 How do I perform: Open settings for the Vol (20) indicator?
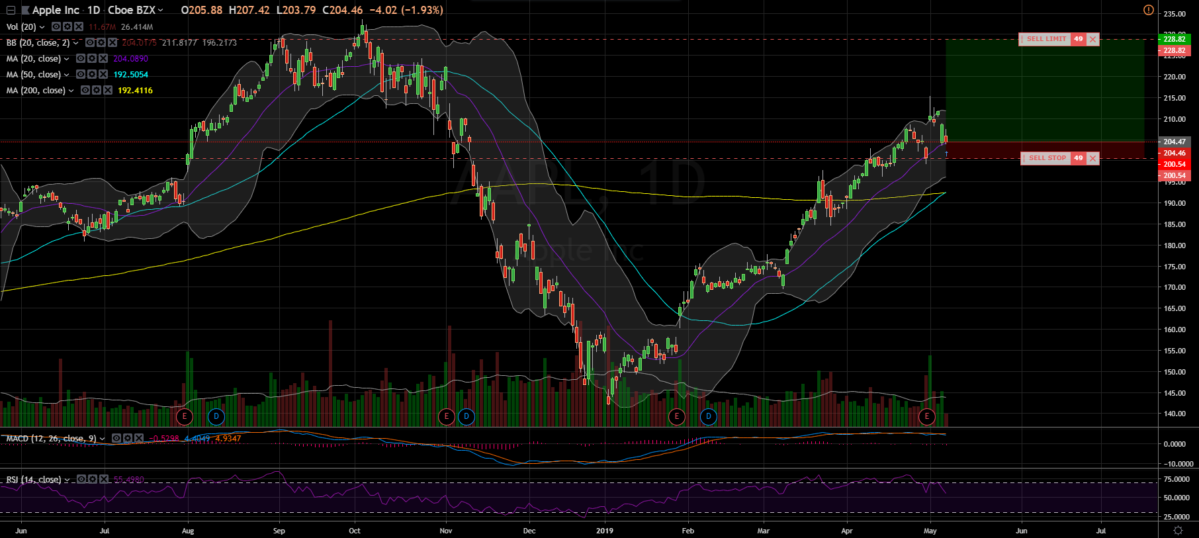(67, 27)
